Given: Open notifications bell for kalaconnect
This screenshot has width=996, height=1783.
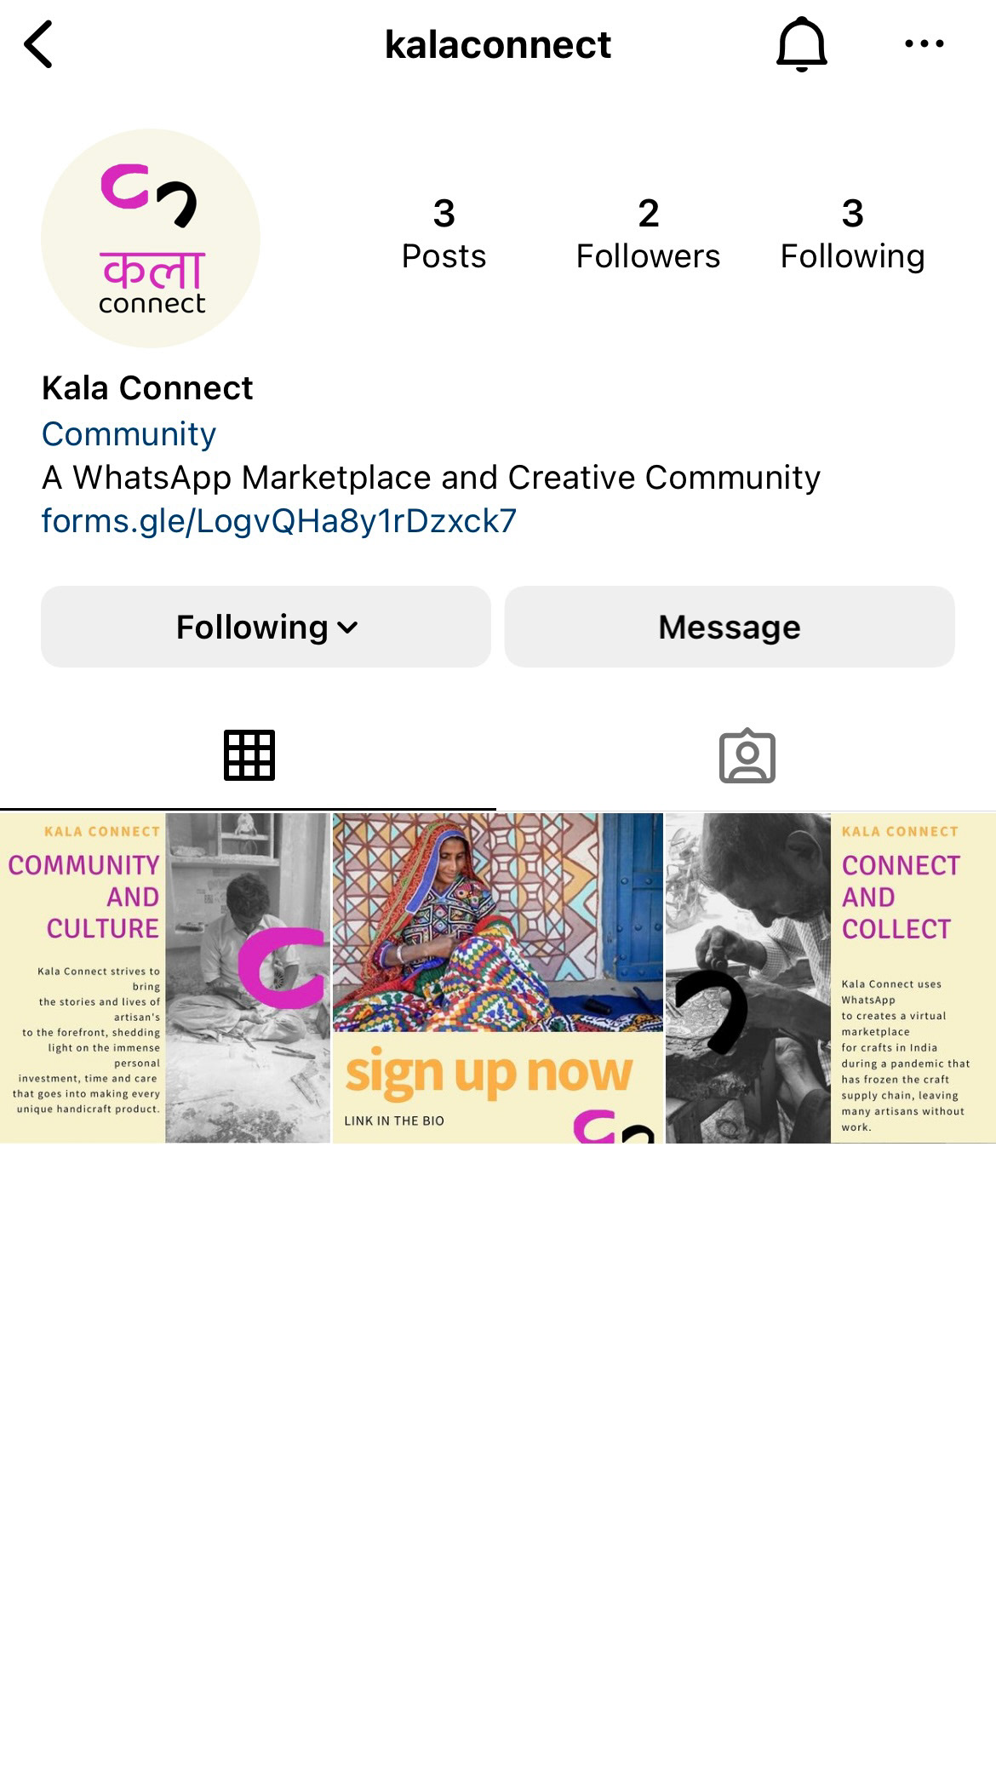Looking at the screenshot, I should (801, 44).
